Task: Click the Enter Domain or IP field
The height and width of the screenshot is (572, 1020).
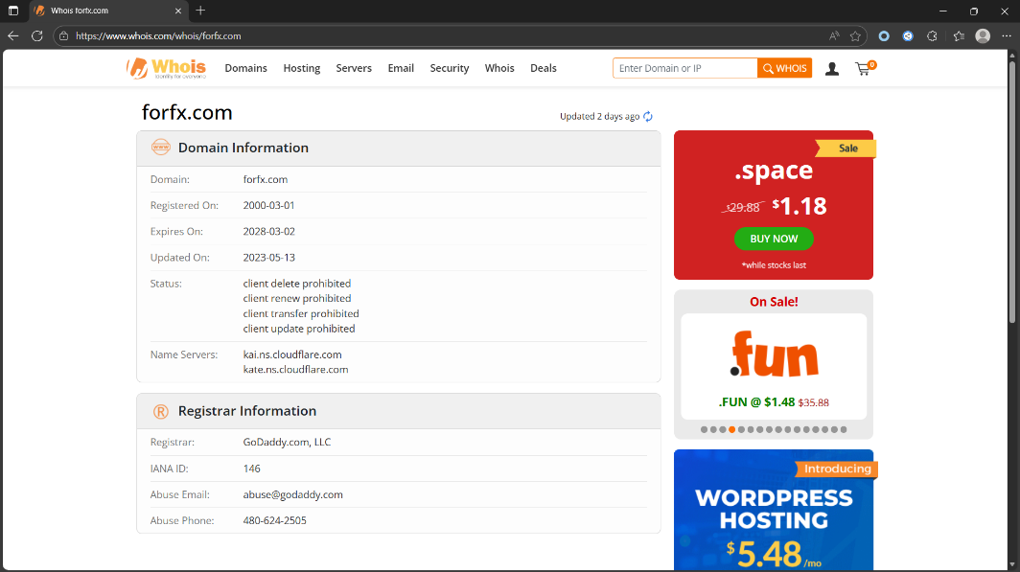Action: point(684,69)
